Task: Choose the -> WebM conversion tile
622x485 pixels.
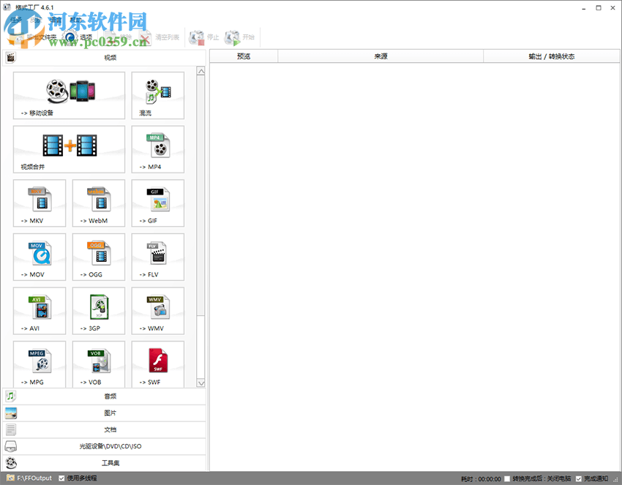Action: coord(99,203)
